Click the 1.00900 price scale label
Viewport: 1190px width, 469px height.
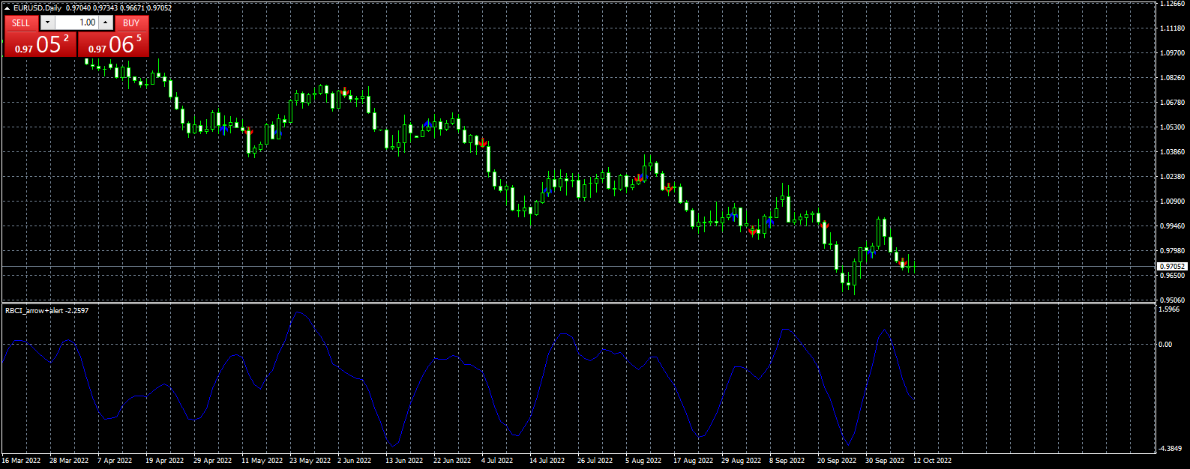click(1172, 202)
